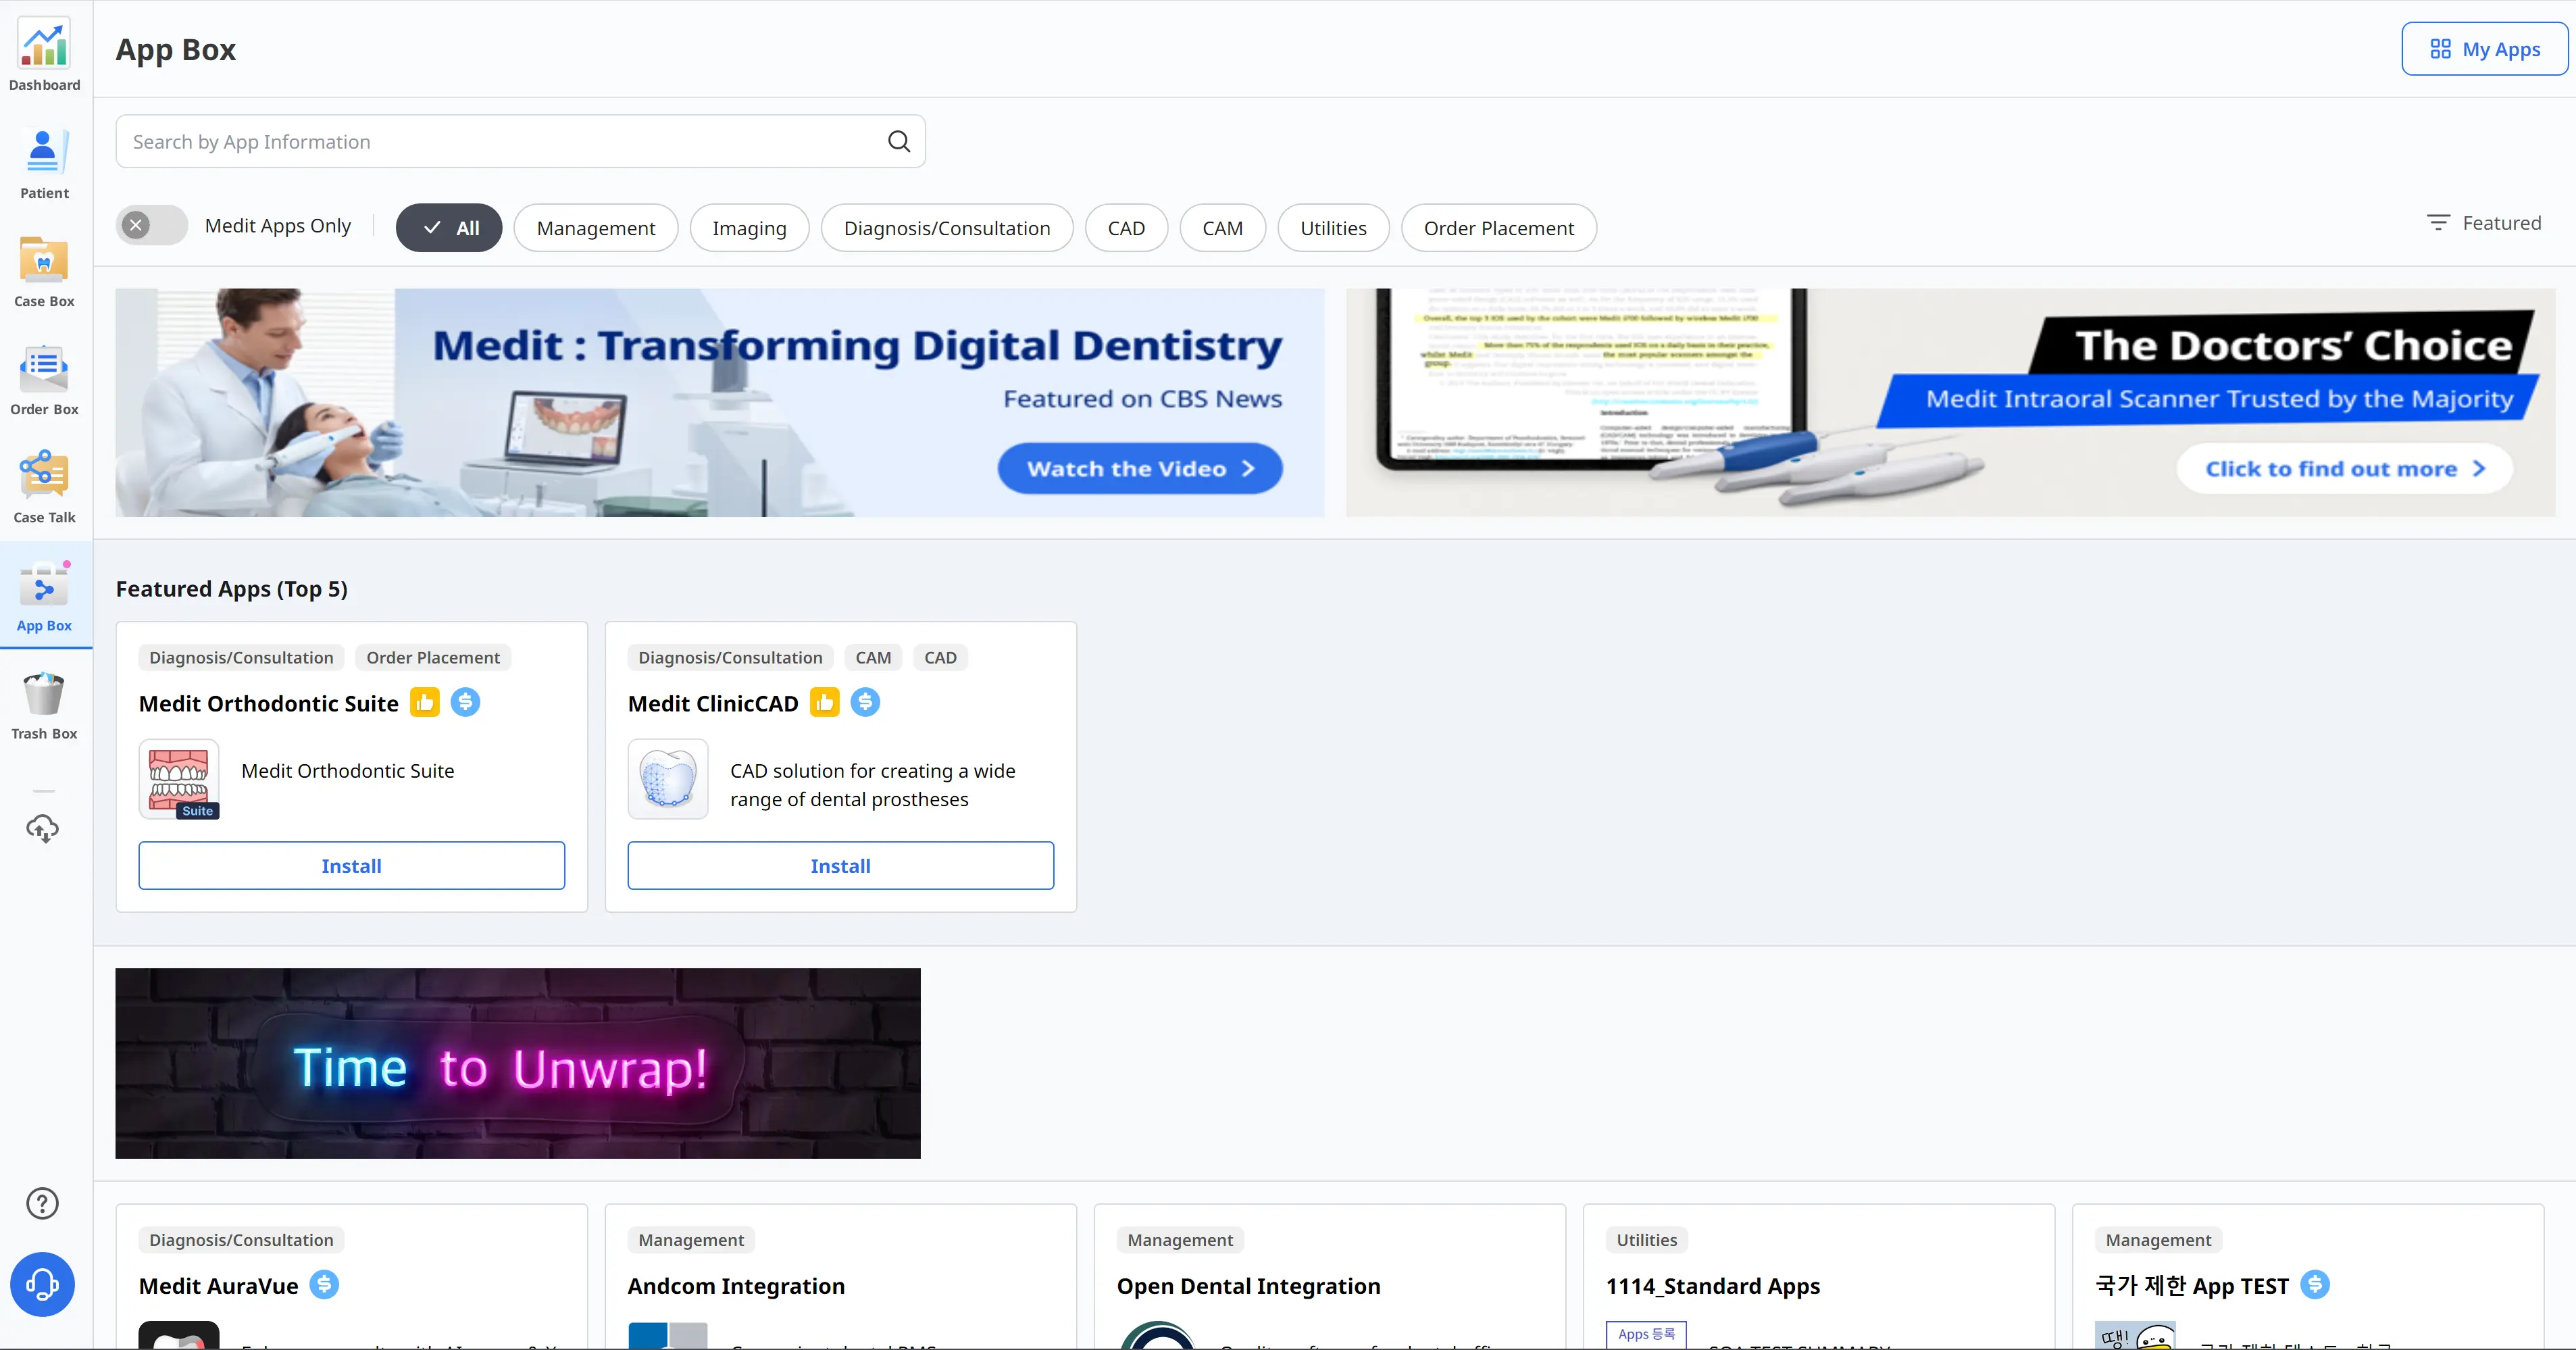Filter apps by Diagnosis/Consultation category
Screen dimensions: 2576x1350
tap(947, 228)
